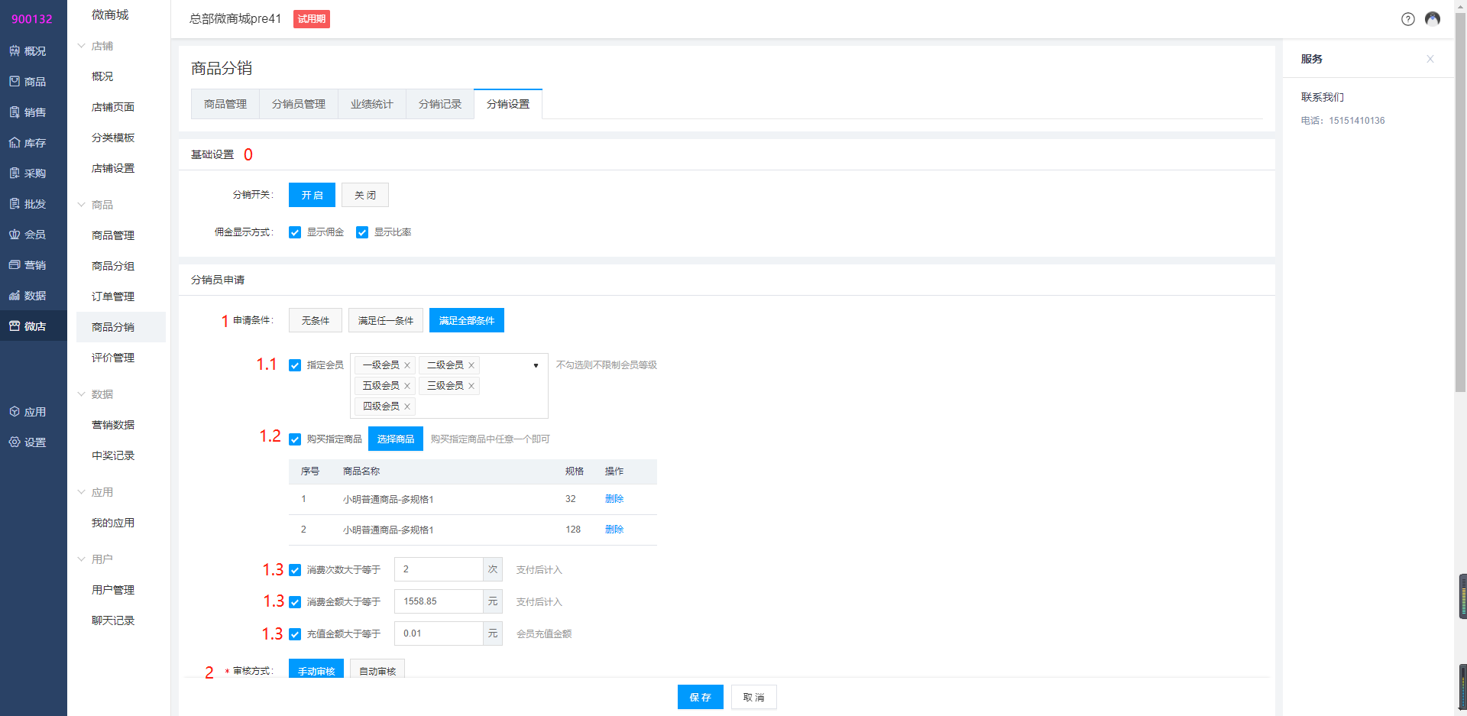Toggle the 指定会员 checkbox

pos(295,365)
